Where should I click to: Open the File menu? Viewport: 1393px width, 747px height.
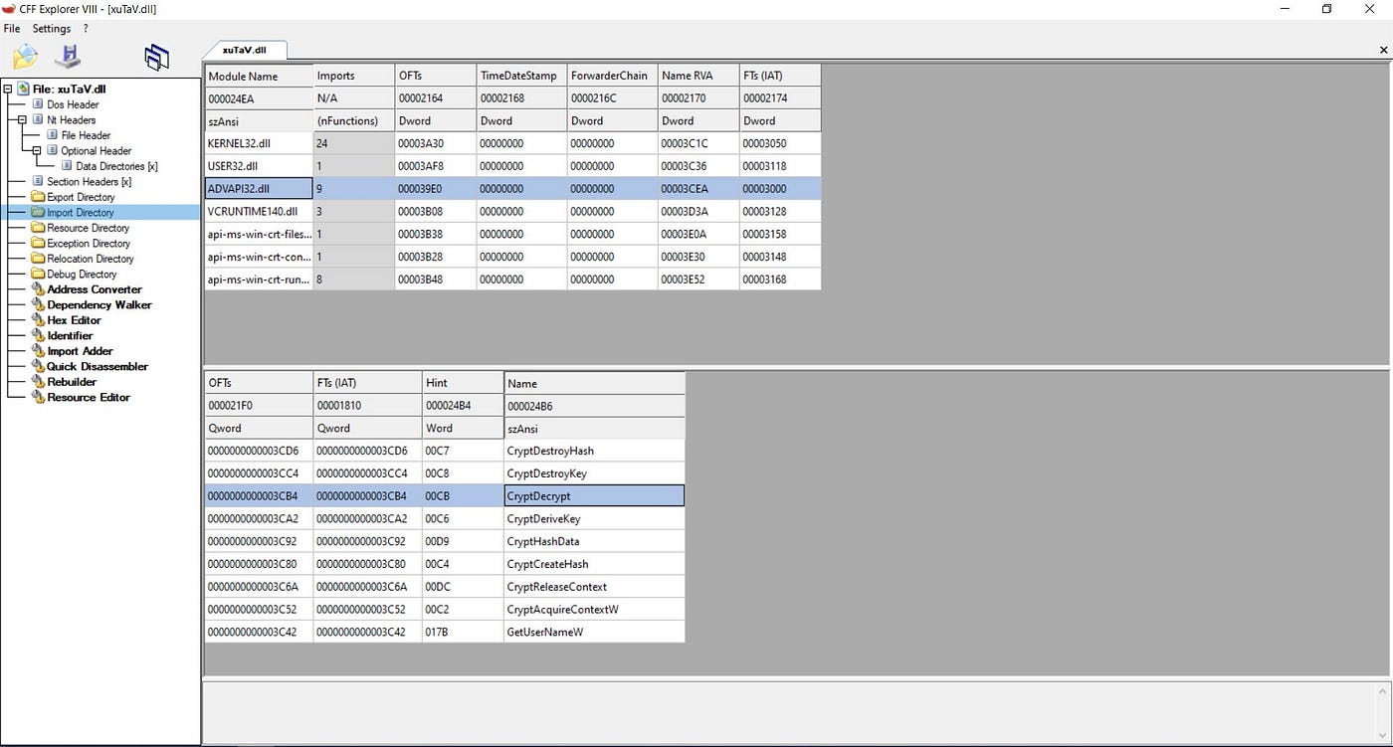tap(12, 29)
